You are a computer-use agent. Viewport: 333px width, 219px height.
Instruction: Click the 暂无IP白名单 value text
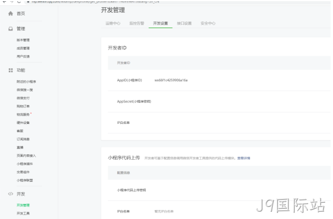coord(164,212)
